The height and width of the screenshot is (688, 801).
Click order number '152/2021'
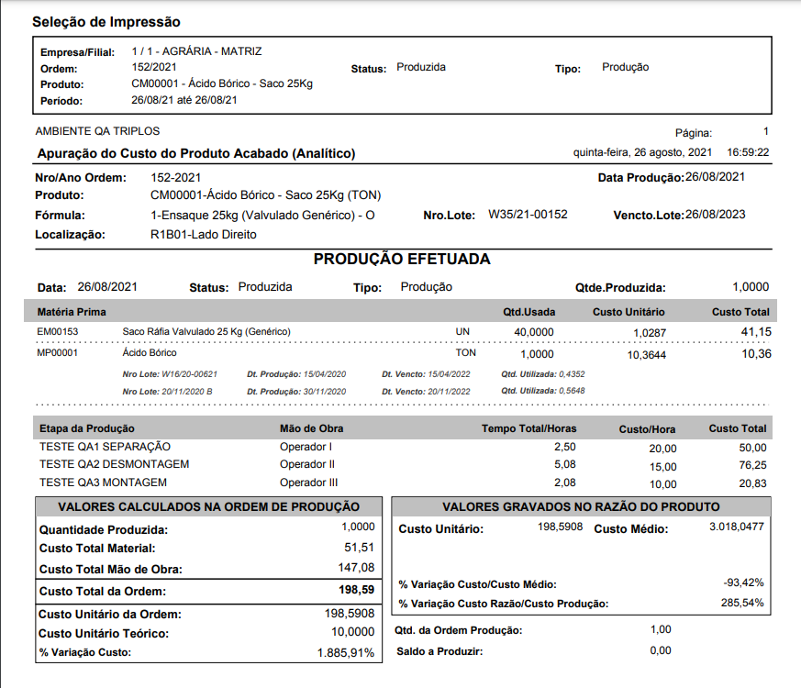click(154, 67)
